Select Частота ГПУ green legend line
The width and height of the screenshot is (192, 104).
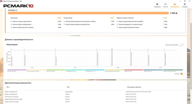click(x=56, y=70)
